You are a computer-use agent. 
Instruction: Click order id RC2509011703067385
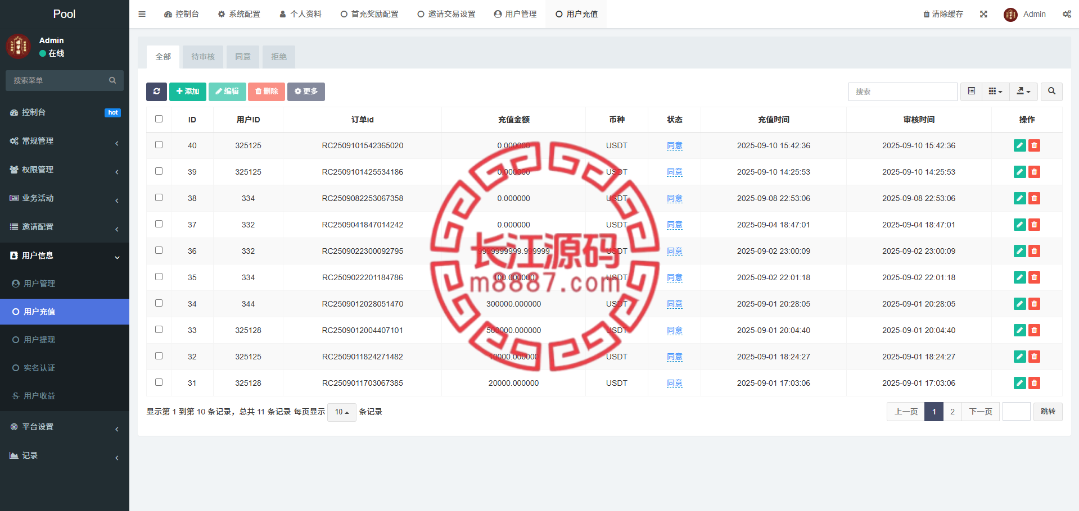coord(363,383)
